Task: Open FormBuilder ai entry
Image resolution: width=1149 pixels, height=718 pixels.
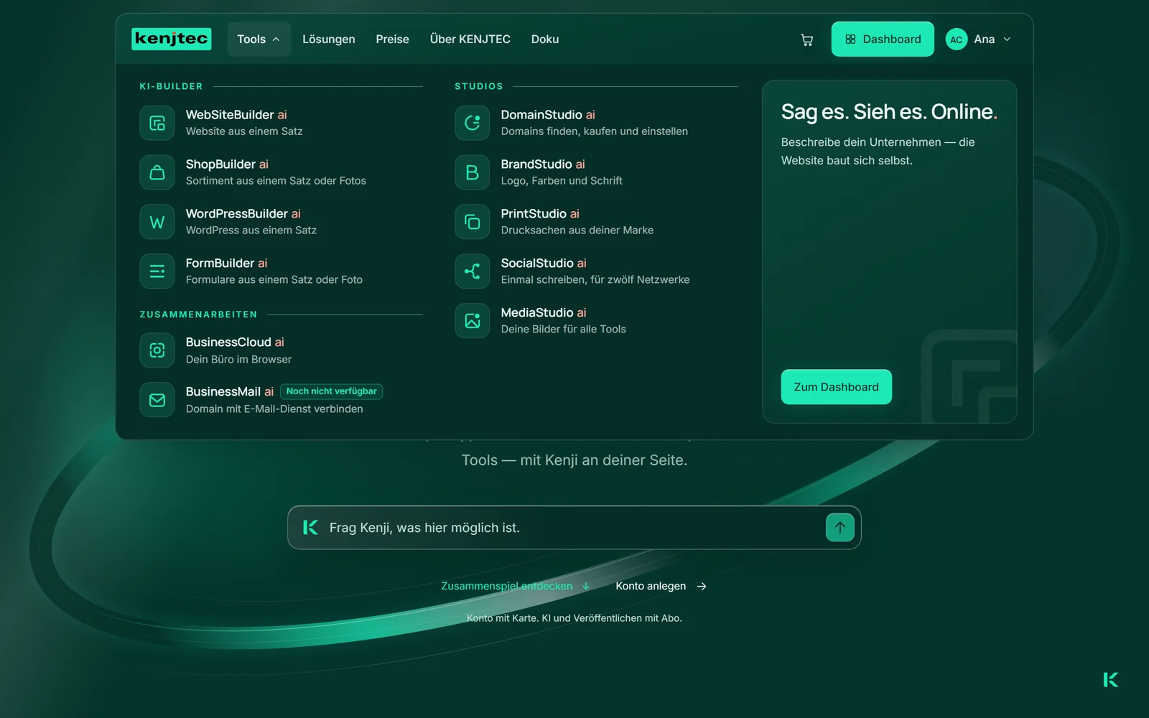Action: pyautogui.click(x=280, y=271)
